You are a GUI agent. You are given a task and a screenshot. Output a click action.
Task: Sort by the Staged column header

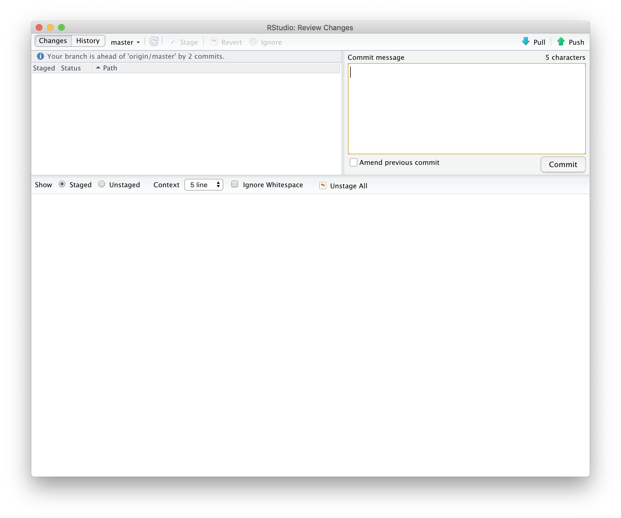[45, 68]
